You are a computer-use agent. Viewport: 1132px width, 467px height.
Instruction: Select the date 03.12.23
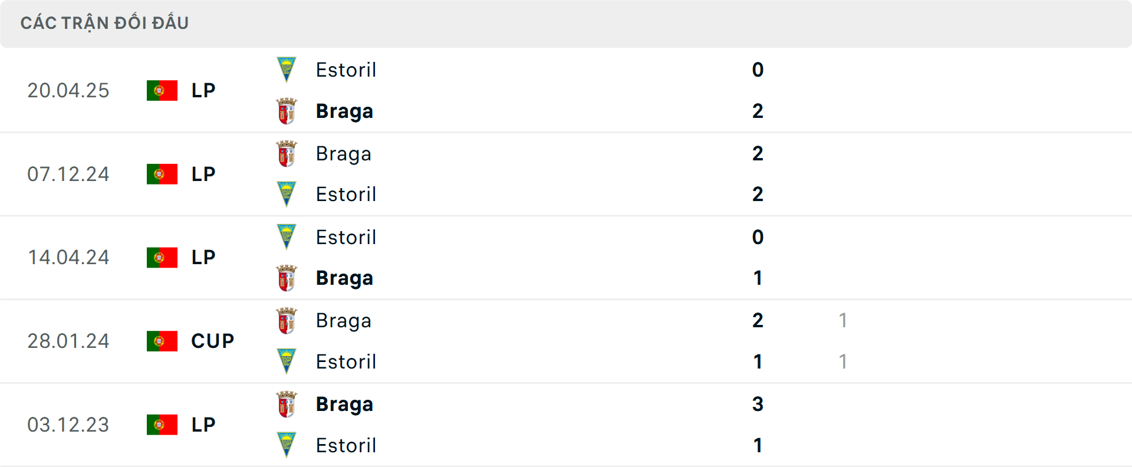coord(68,425)
